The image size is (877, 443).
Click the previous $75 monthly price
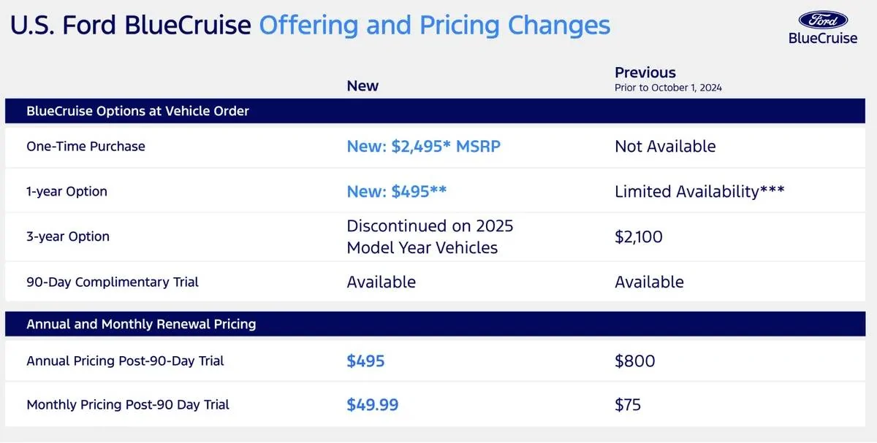click(x=628, y=404)
